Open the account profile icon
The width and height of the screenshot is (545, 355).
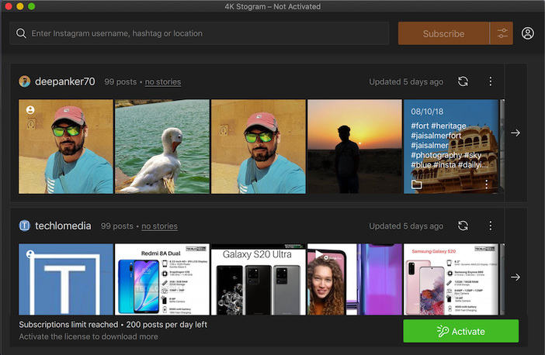point(528,33)
